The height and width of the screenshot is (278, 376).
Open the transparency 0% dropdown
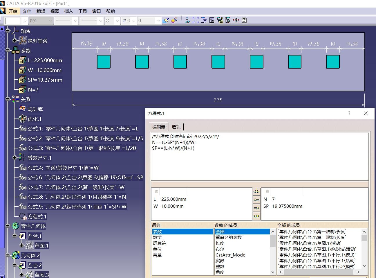pos(50,21)
